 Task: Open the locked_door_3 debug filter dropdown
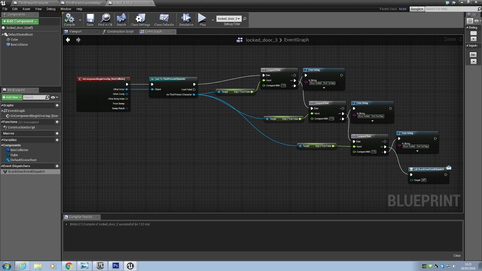[x=229, y=19]
